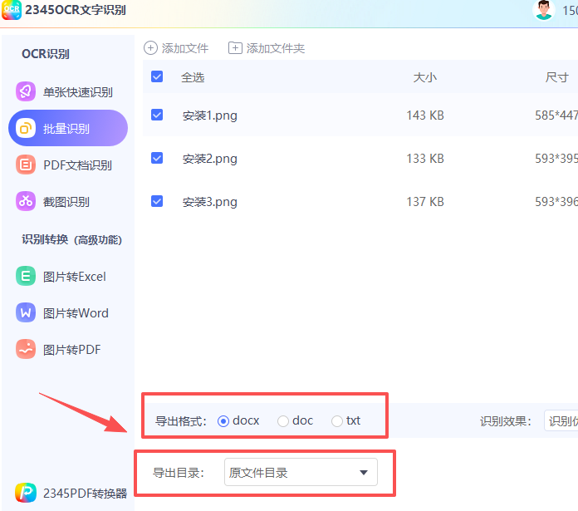The width and height of the screenshot is (578, 511).
Task: Select txt as export format
Action: 336,421
